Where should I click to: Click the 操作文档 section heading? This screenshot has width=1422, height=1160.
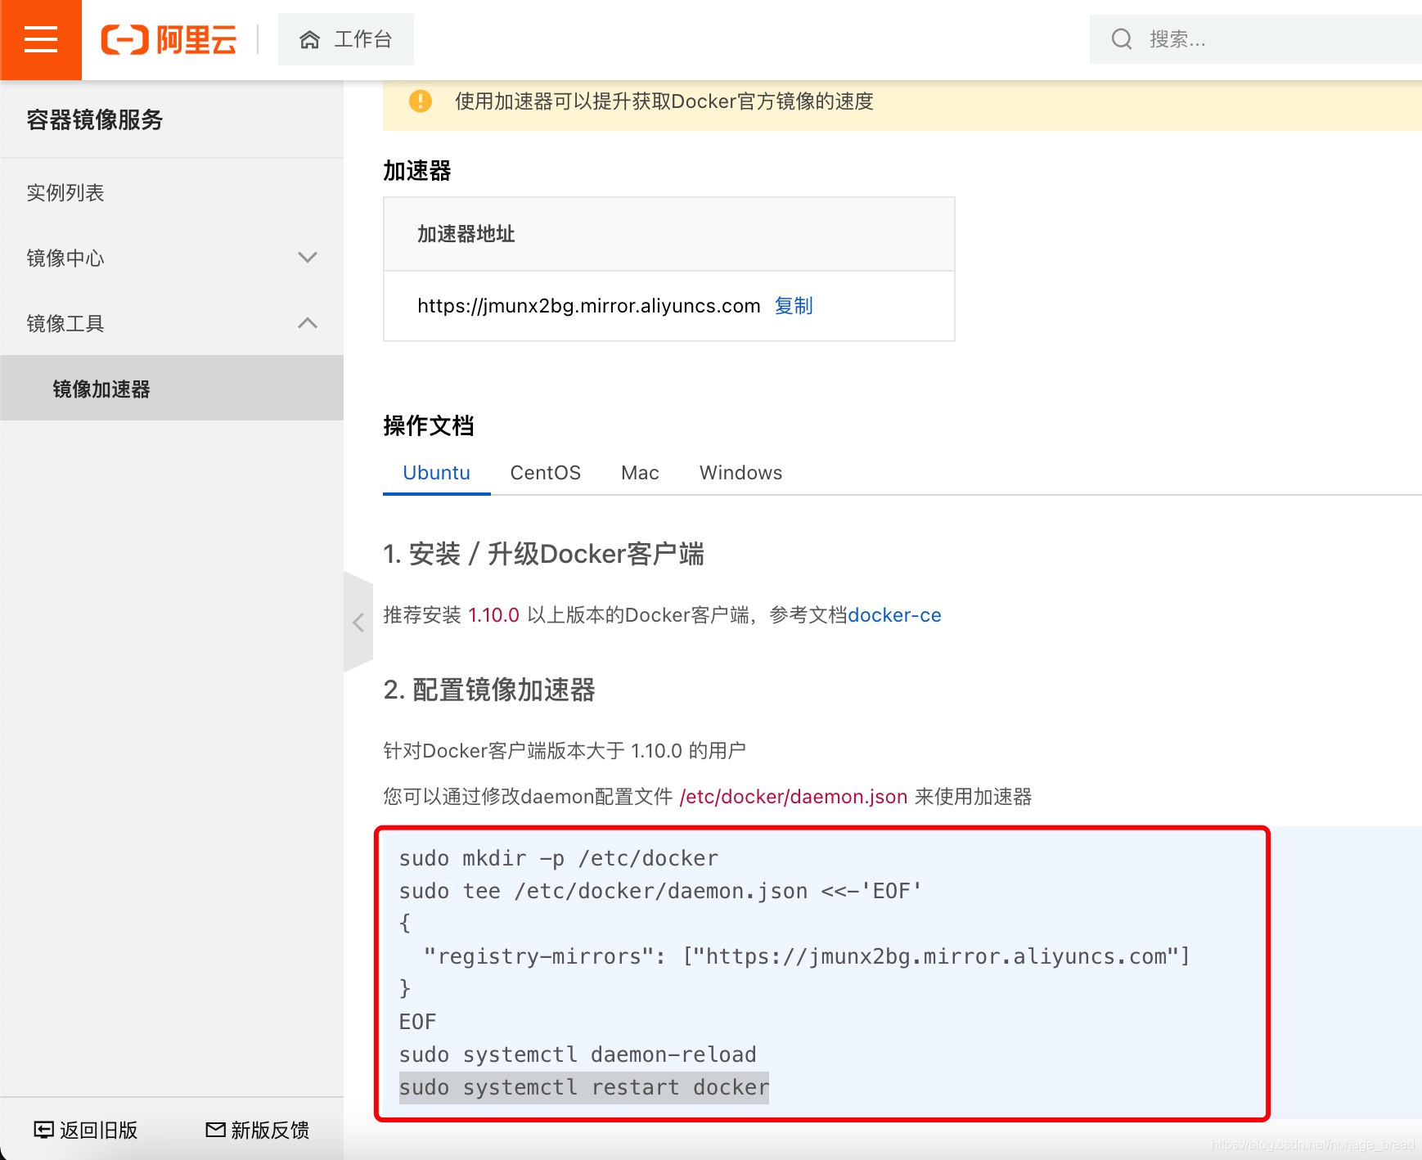click(429, 425)
